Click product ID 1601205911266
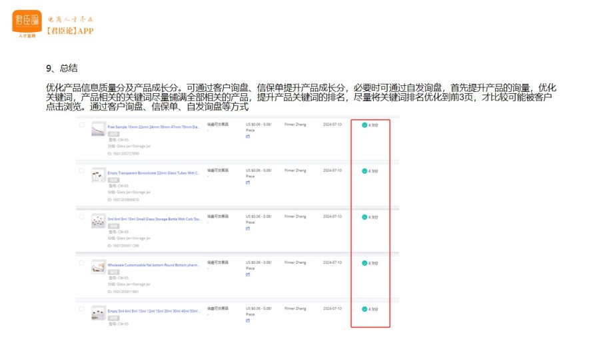 click(x=123, y=246)
